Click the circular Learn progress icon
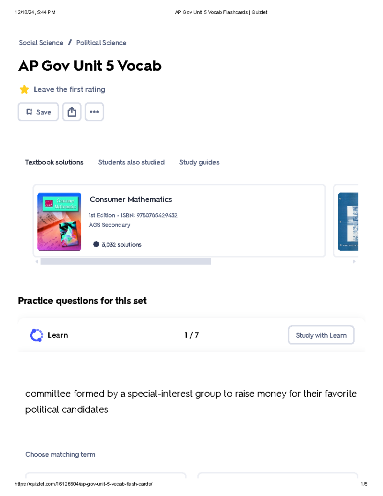383x496 pixels. pos(36,335)
